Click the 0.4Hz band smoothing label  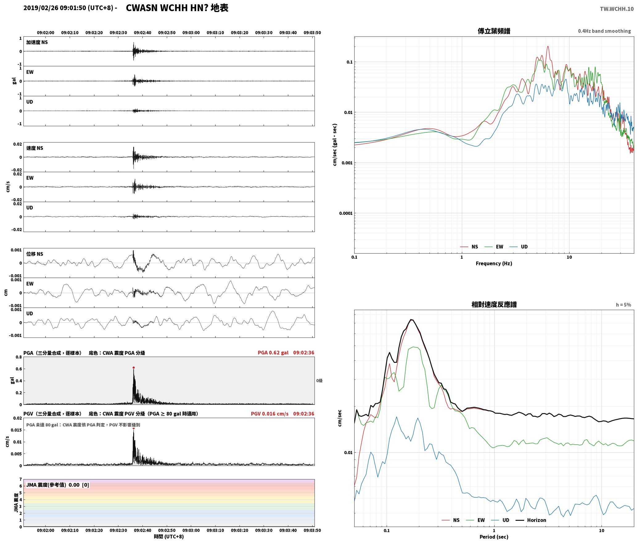pyautogui.click(x=604, y=31)
